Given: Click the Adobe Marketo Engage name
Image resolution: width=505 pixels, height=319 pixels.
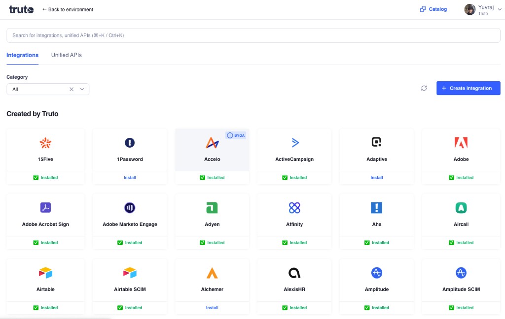Looking at the screenshot, I should (130, 224).
